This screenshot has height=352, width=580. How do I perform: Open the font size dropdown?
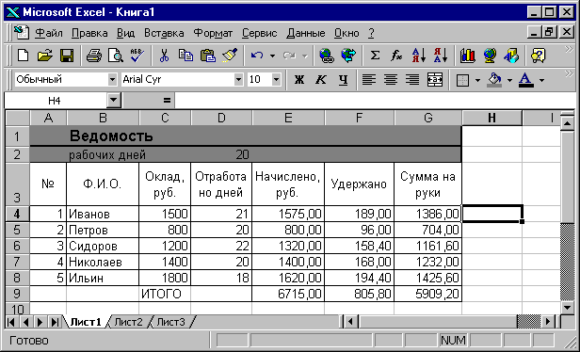point(276,79)
